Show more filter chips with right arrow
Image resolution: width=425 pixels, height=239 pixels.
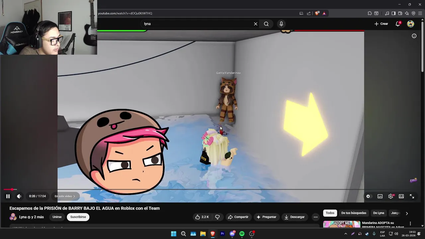407,213
